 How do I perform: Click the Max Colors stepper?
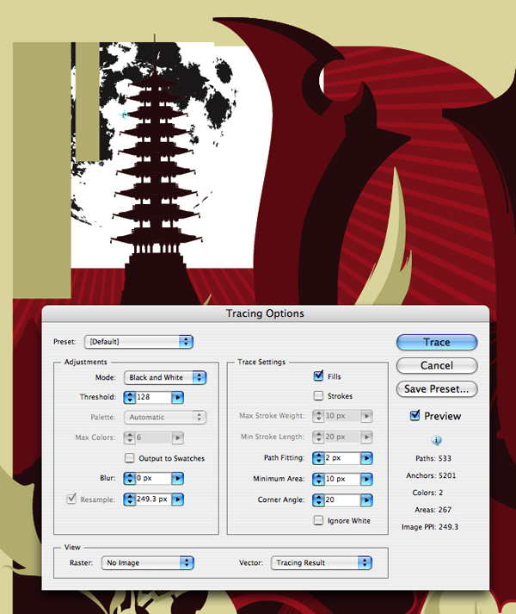[130, 437]
